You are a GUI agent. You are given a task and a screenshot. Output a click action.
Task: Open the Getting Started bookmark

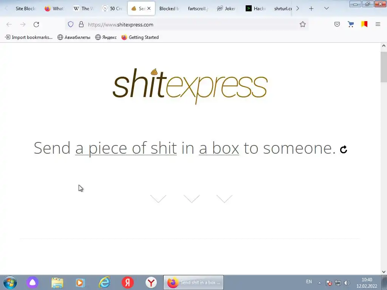pyautogui.click(x=140, y=37)
